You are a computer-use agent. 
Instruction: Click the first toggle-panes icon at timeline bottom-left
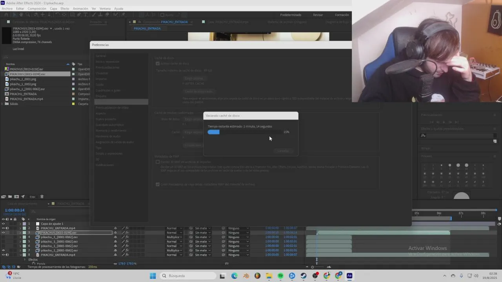[x=4, y=267]
